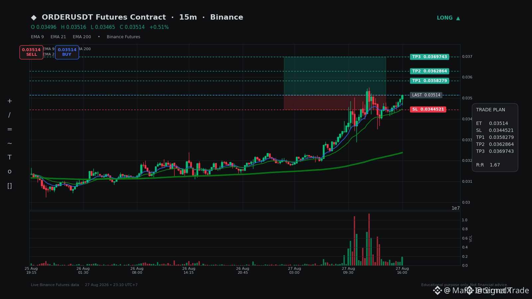532x299 pixels.
Task: Click the 0.2 volume axis label
Action: 465,257
